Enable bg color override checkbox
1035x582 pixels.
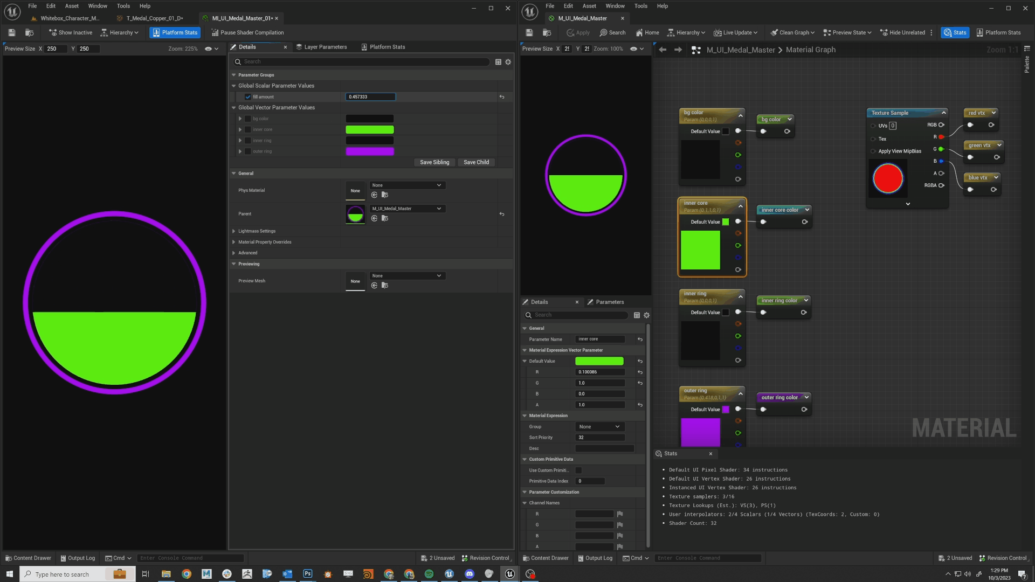(x=248, y=119)
